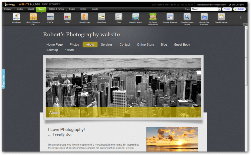Click the scrollbar up arrow
Screen dimensions: 251x155
246,28
